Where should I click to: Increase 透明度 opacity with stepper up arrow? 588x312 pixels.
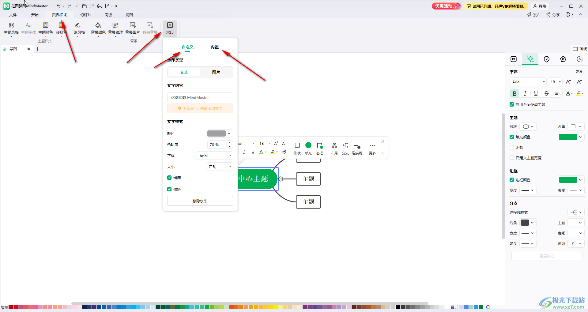[230, 143]
